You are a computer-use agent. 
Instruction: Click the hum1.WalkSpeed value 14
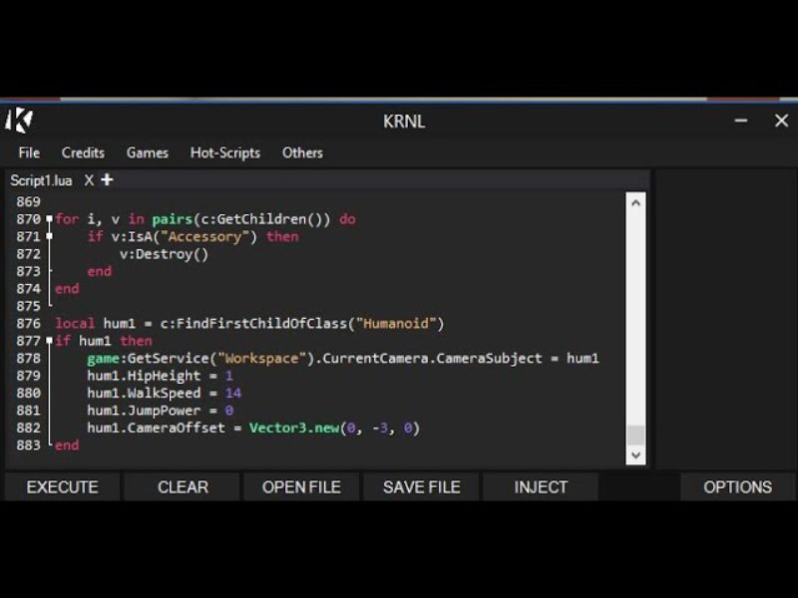pyautogui.click(x=233, y=393)
